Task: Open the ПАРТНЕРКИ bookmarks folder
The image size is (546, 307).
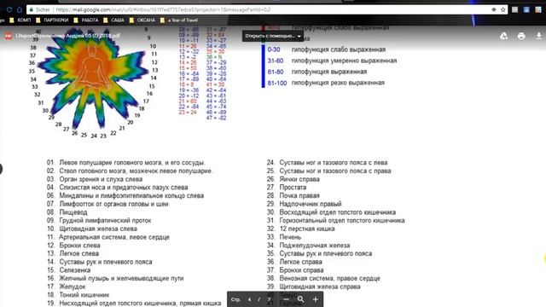Action: (53, 20)
